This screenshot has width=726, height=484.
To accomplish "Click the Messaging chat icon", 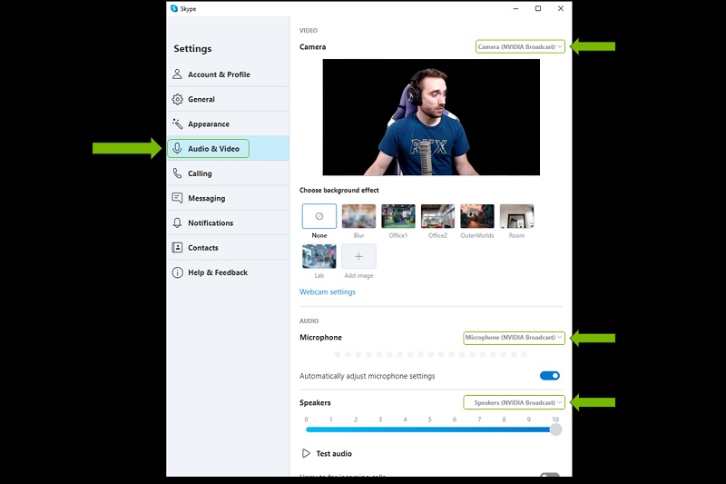I will pos(177,198).
